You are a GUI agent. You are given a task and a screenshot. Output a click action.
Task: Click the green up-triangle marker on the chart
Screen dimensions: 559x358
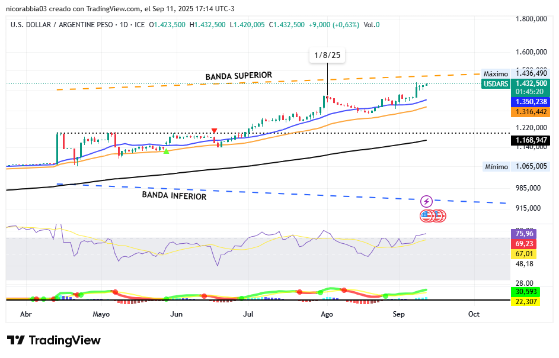167,151
